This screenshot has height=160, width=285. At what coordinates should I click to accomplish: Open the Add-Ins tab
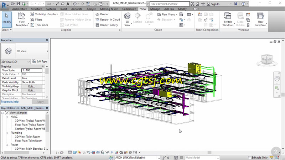(x=169, y=9)
